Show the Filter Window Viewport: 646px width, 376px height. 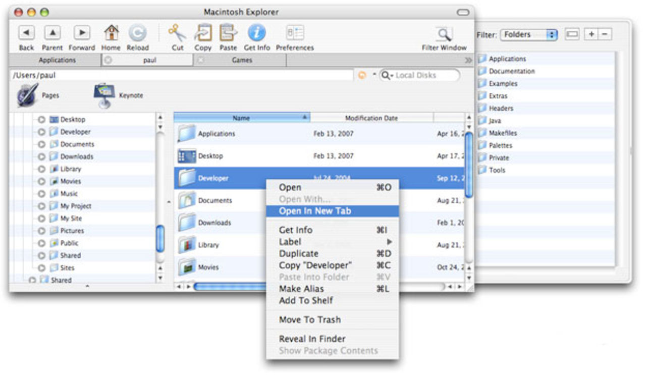pos(444,34)
